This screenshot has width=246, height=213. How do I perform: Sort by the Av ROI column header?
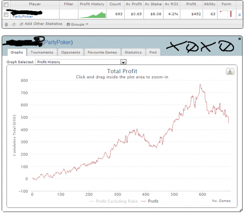(171, 4)
